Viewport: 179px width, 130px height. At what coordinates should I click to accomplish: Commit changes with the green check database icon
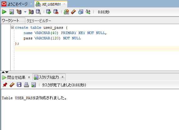(49, 12)
